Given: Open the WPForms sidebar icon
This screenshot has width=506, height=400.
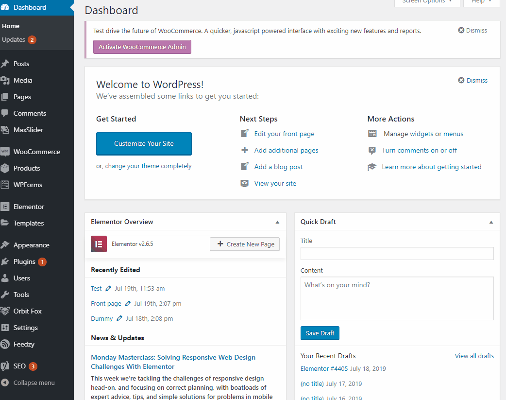Looking at the screenshot, I should click(x=5, y=185).
